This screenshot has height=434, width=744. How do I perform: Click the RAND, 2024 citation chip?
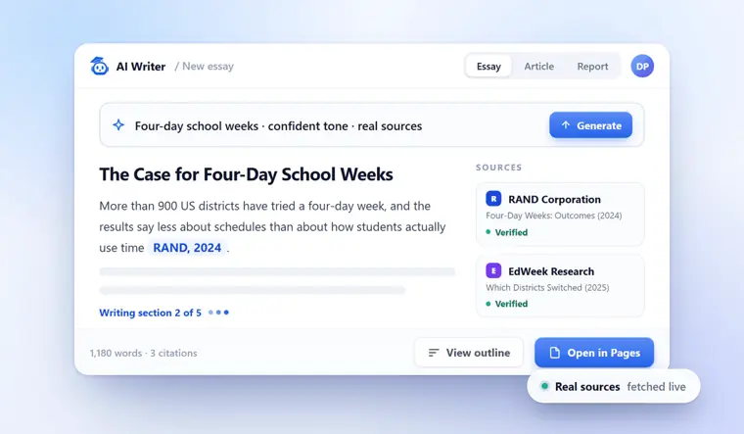pos(187,248)
